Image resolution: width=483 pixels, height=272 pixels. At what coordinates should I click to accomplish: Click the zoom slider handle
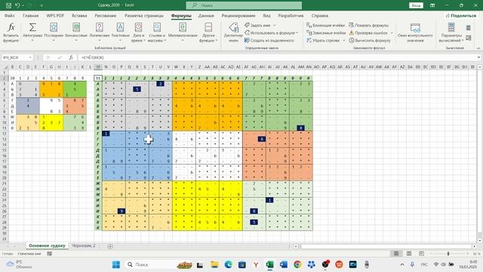pyautogui.click(x=448, y=254)
